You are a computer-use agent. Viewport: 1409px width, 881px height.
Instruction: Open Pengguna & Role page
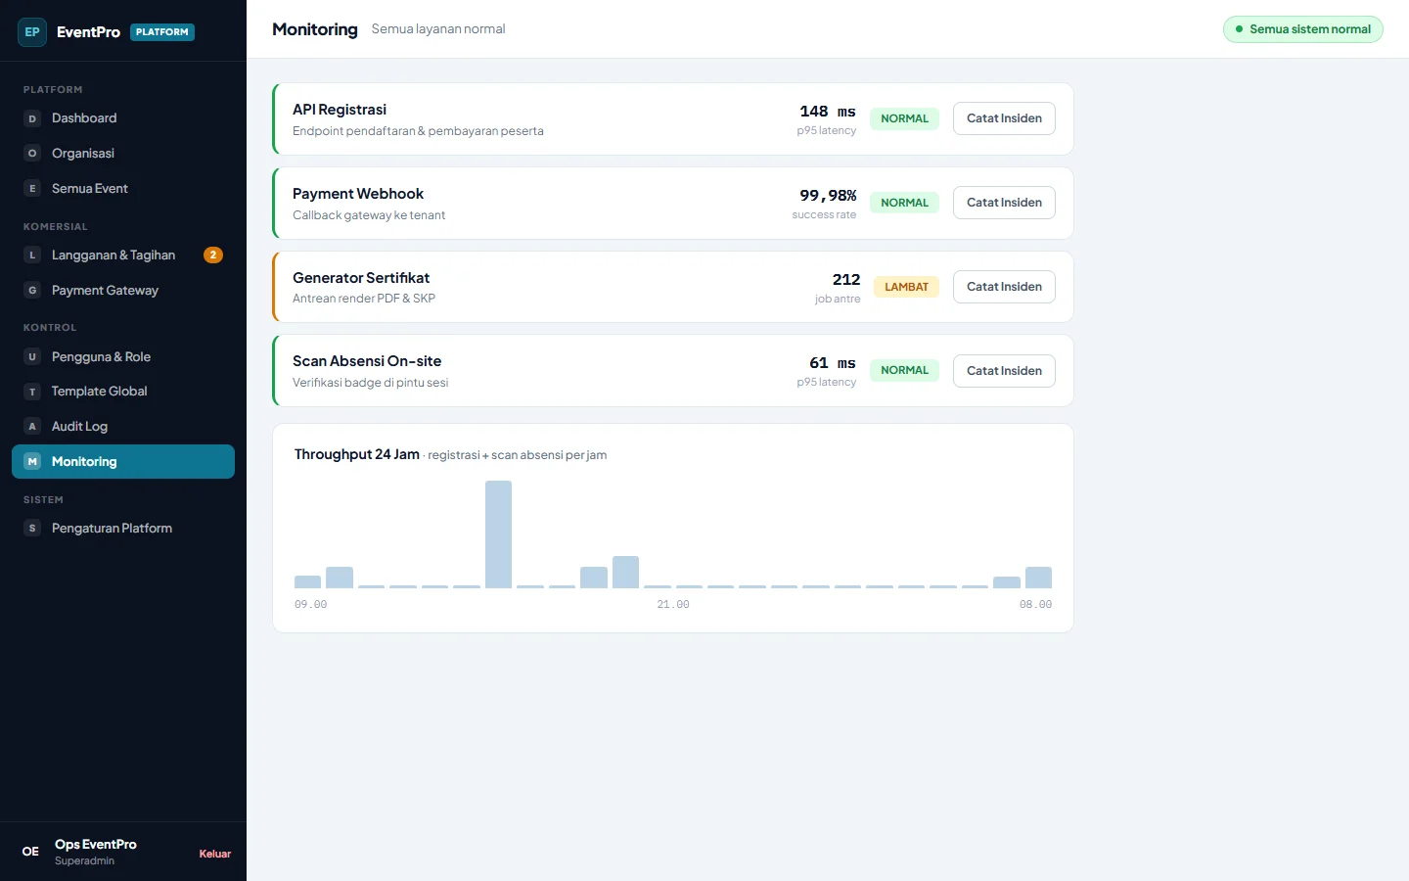click(123, 357)
